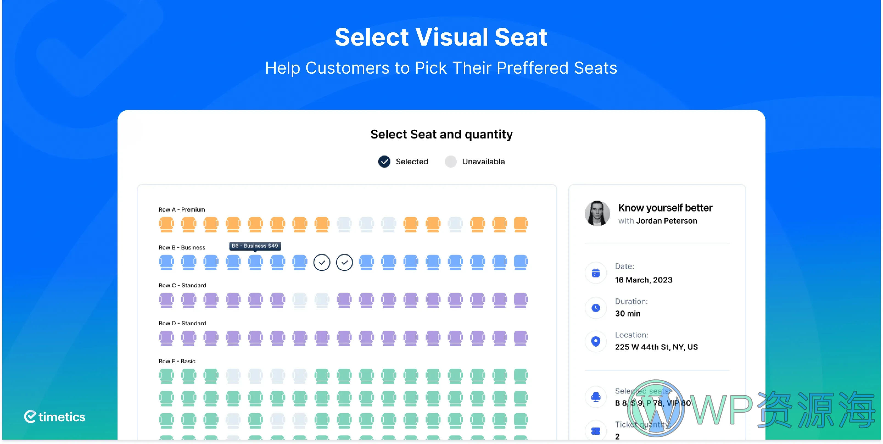
Task: Click the timetics logo
Action: [55, 417]
